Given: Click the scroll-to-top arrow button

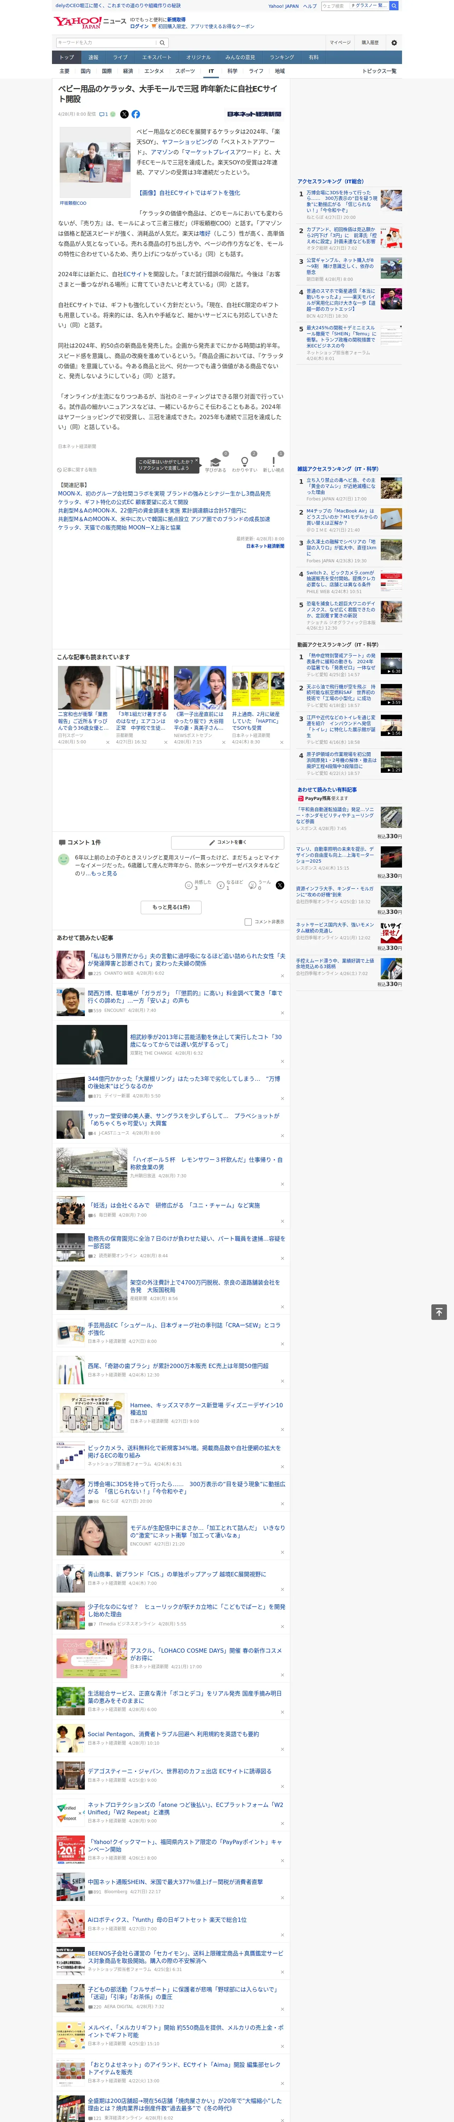Looking at the screenshot, I should (x=439, y=1311).
